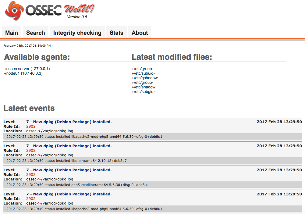Go to the Stats tab
The height and width of the screenshot is (214, 305).
coord(116,33)
